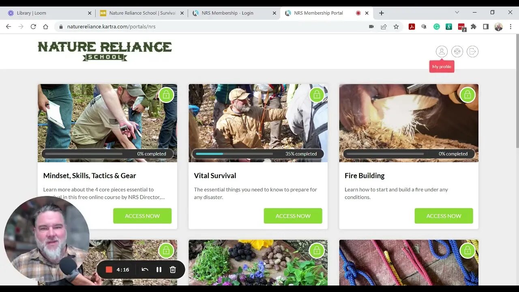519x292 pixels.
Task: Open the Chrome profile avatar
Action: pyautogui.click(x=499, y=27)
